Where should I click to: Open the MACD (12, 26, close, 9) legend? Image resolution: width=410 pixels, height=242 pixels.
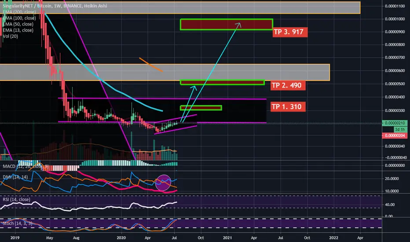pyautogui.click(x=26, y=166)
